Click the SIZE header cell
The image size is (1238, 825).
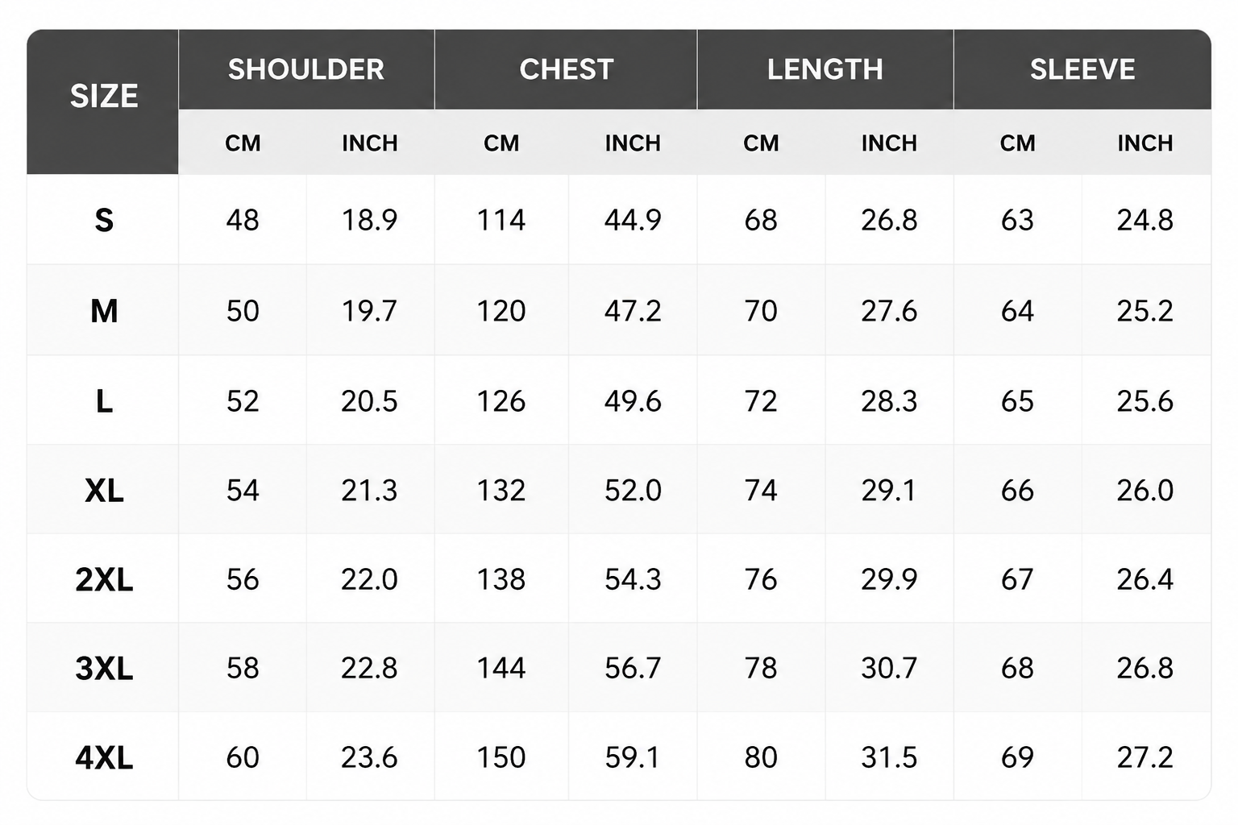point(103,97)
